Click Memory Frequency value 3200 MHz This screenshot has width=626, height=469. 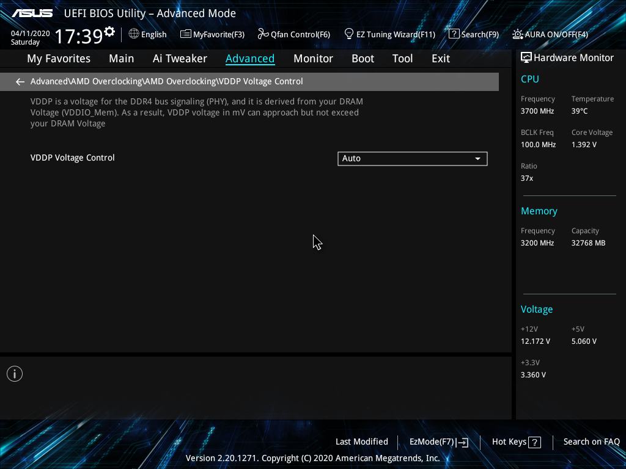point(537,243)
